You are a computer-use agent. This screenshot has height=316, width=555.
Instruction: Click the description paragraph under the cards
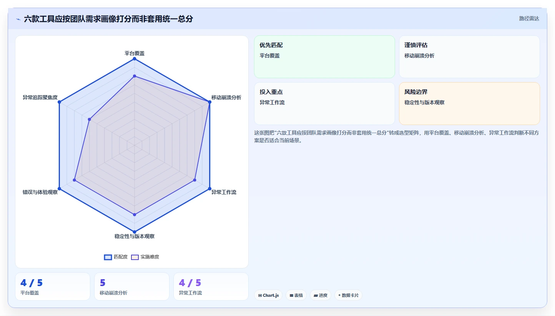click(x=397, y=137)
